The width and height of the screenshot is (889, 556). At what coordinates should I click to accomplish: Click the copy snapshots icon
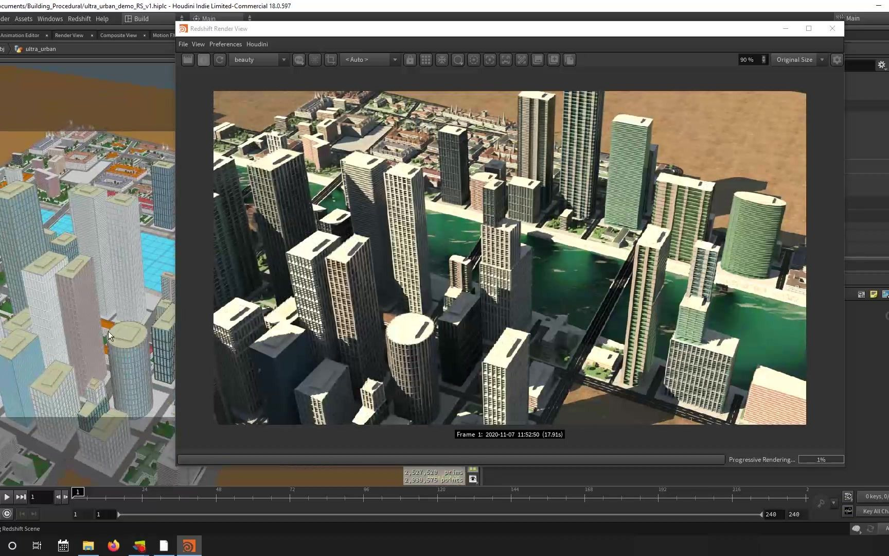click(570, 60)
